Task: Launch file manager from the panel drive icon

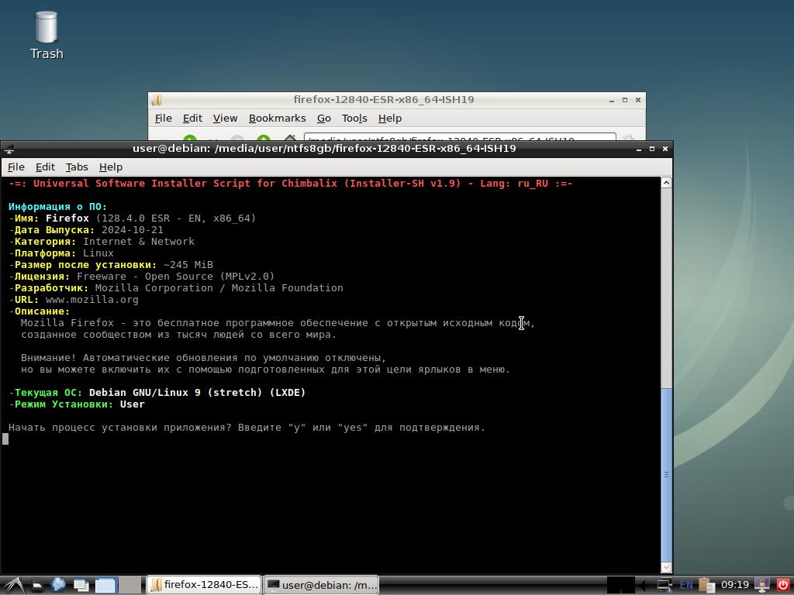Action: pyautogui.click(x=37, y=586)
